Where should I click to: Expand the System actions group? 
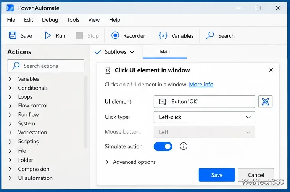click(10, 123)
